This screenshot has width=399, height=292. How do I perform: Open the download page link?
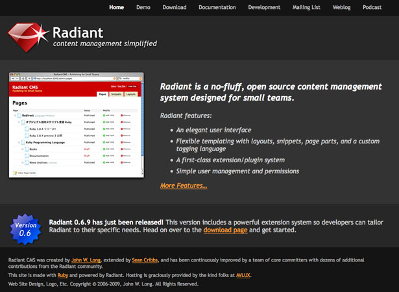(x=226, y=230)
